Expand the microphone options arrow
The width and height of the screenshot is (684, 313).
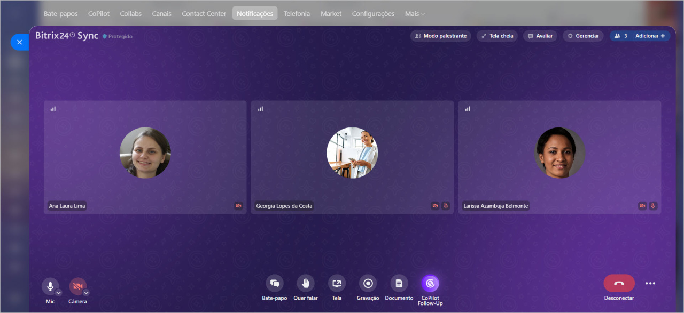(x=59, y=292)
